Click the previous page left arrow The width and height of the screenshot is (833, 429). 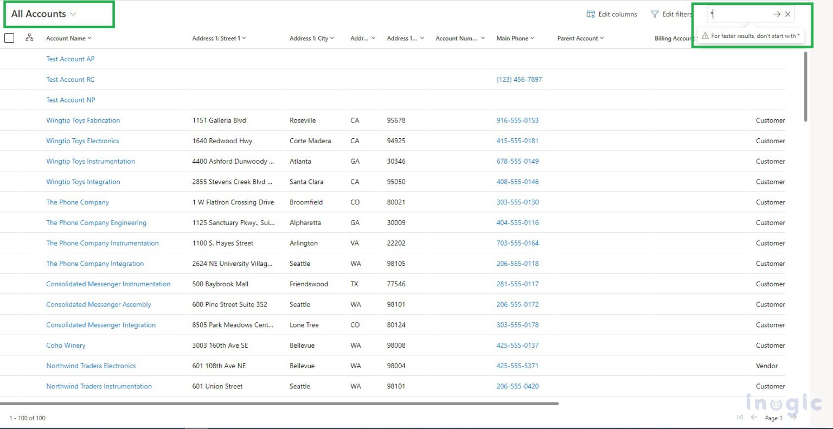(754, 417)
